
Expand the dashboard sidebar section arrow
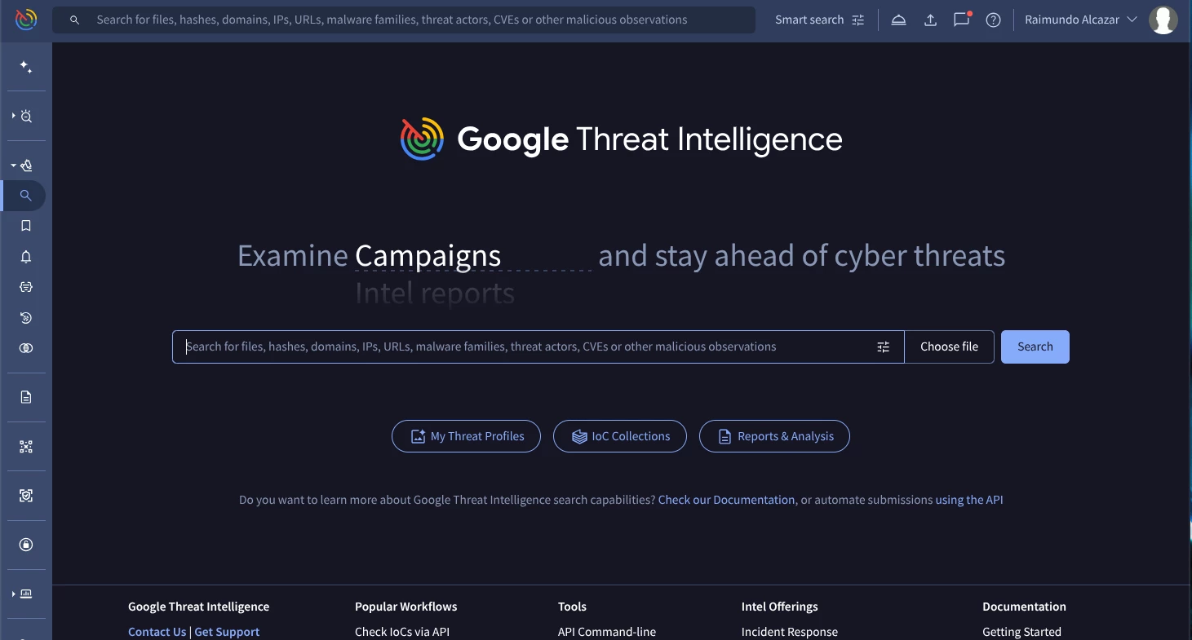click(13, 594)
